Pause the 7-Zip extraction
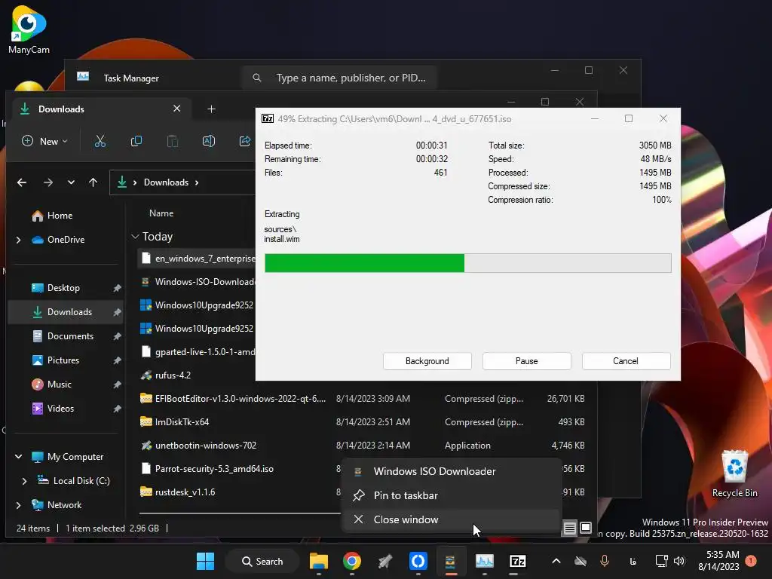This screenshot has height=579, width=772. 526,361
